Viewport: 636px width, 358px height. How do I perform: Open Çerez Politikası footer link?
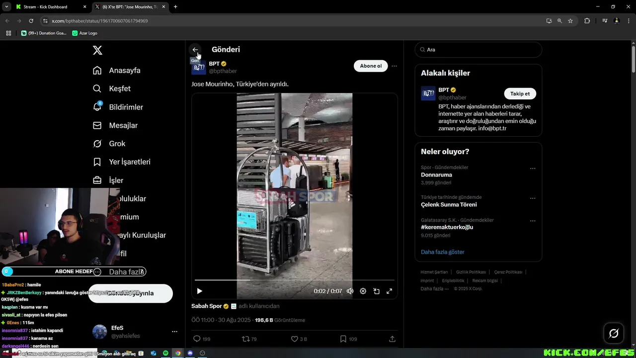(508, 272)
